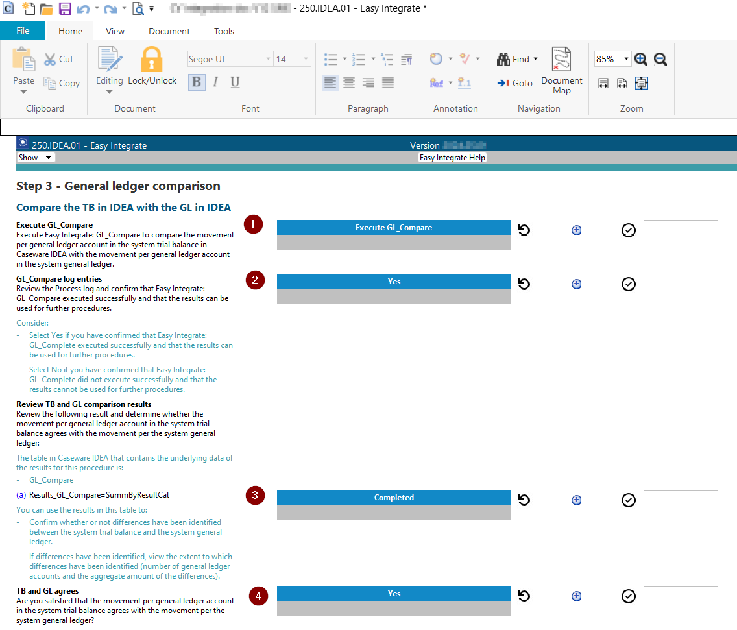This screenshot has height=630, width=737.
Task: Mark Execute GL_Compare step as signed off
Action: pyautogui.click(x=628, y=230)
